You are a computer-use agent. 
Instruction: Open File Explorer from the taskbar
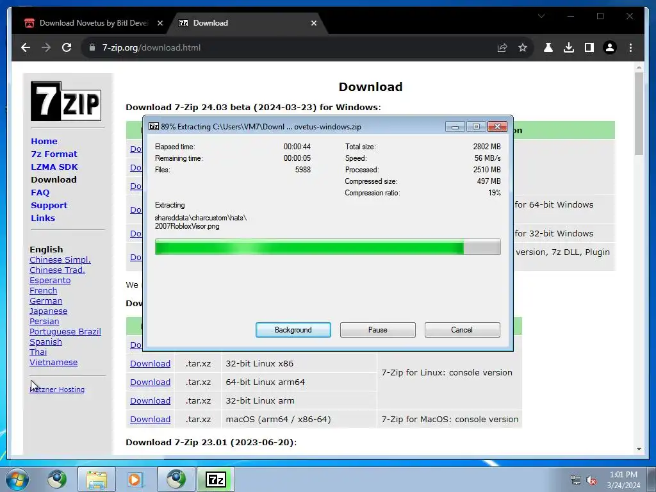click(x=97, y=479)
